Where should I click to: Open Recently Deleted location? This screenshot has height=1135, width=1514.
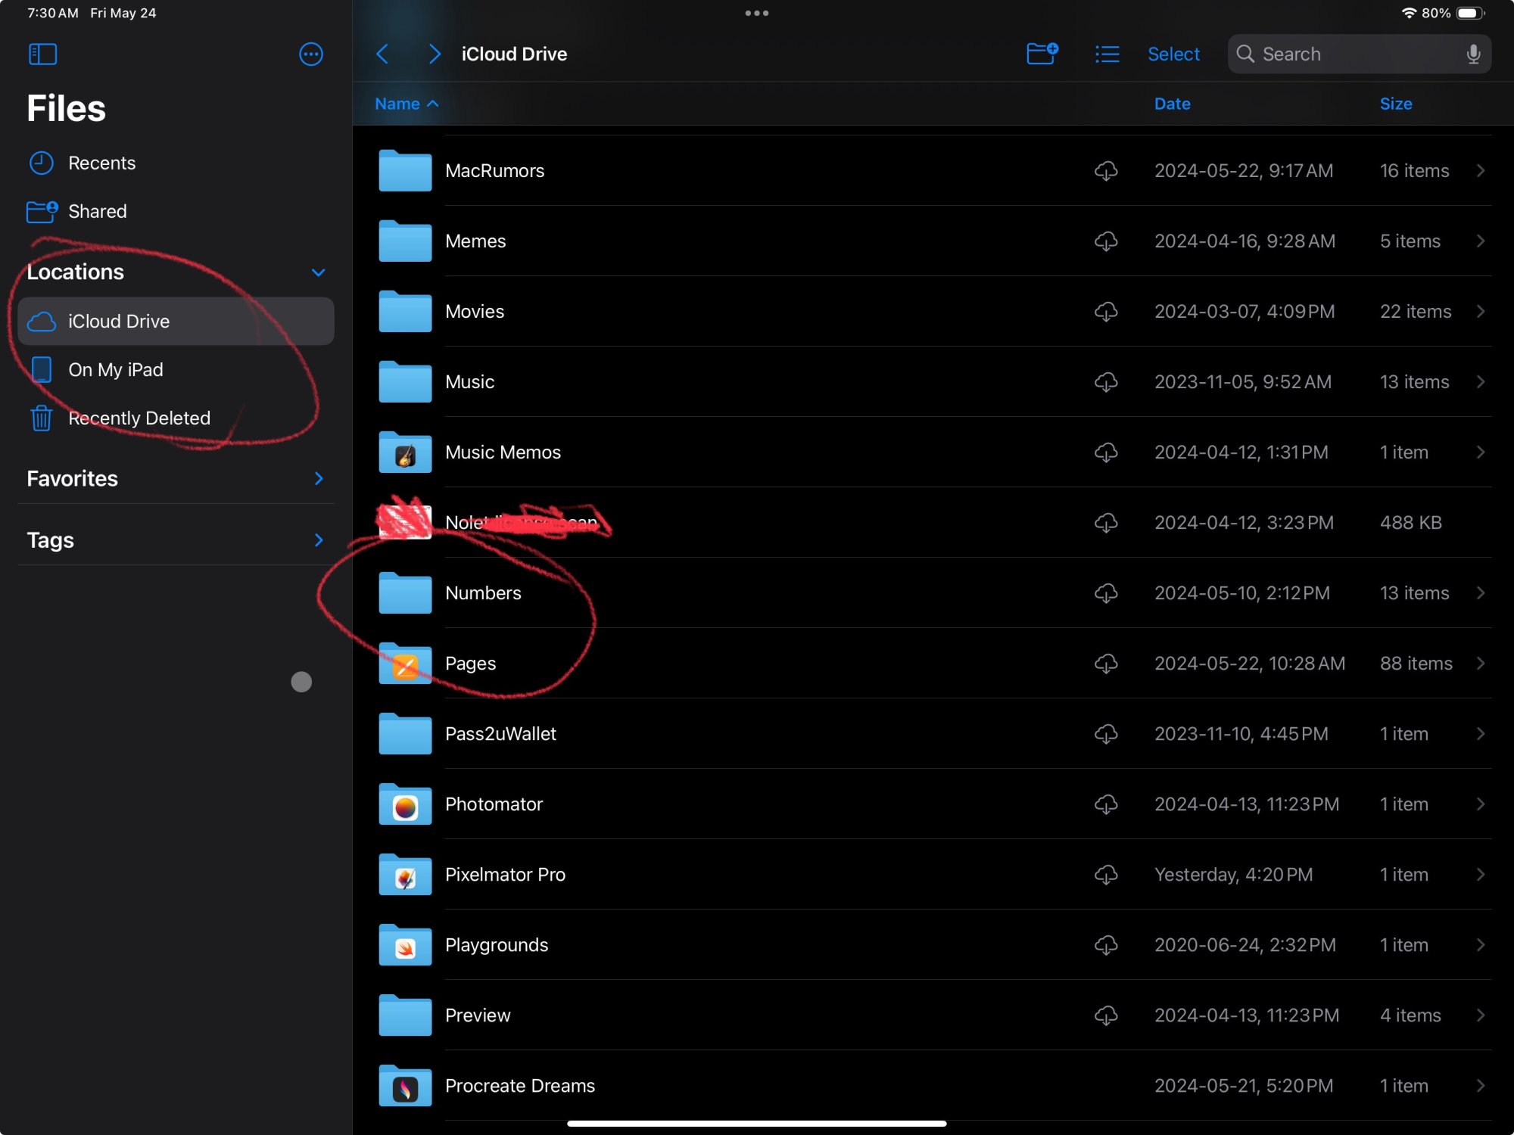coord(176,418)
